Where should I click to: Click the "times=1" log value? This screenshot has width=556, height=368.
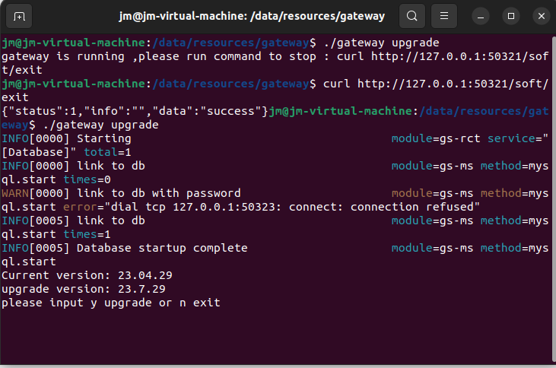click(x=87, y=235)
